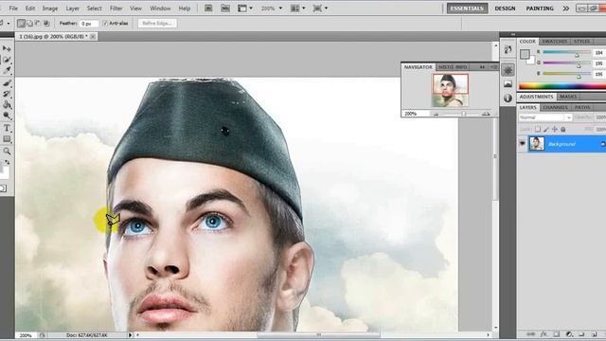Viewport: 606px width, 341px height.
Task: Switch to the Channels tab
Action: (556, 107)
